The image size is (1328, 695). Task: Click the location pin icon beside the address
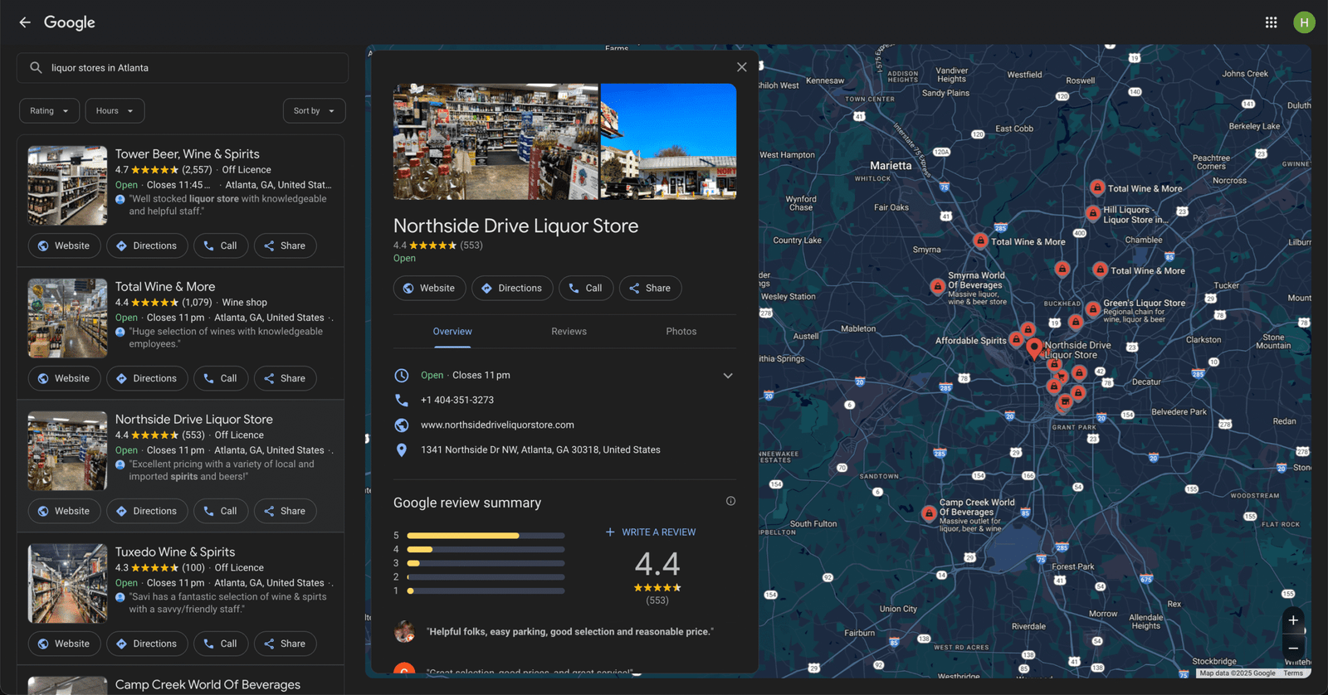click(x=402, y=450)
